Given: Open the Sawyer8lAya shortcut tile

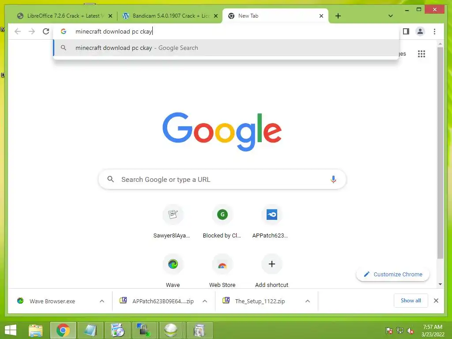Looking at the screenshot, I should (173, 222).
